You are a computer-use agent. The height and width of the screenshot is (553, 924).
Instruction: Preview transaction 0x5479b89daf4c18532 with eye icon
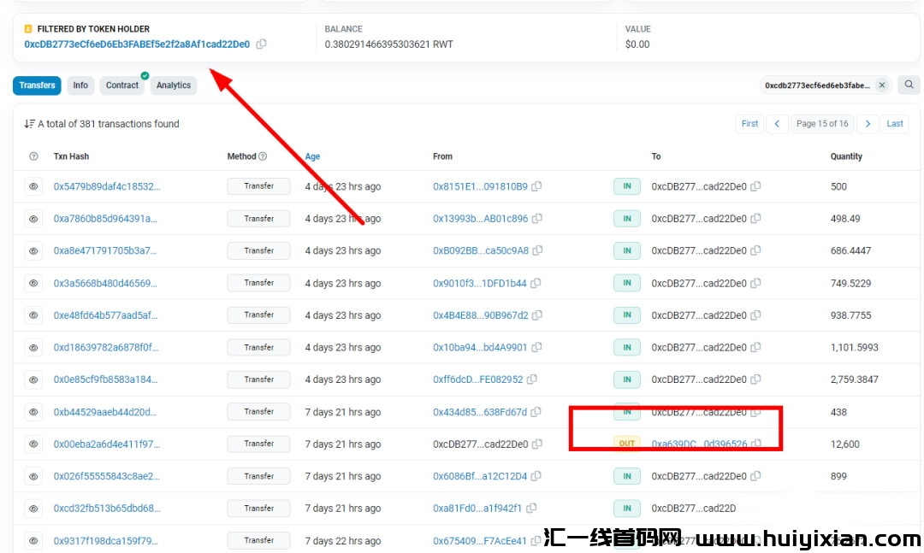coord(33,186)
